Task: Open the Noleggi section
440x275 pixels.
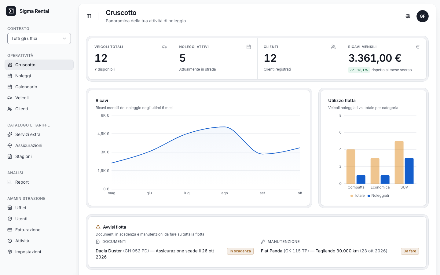Action: (39, 76)
